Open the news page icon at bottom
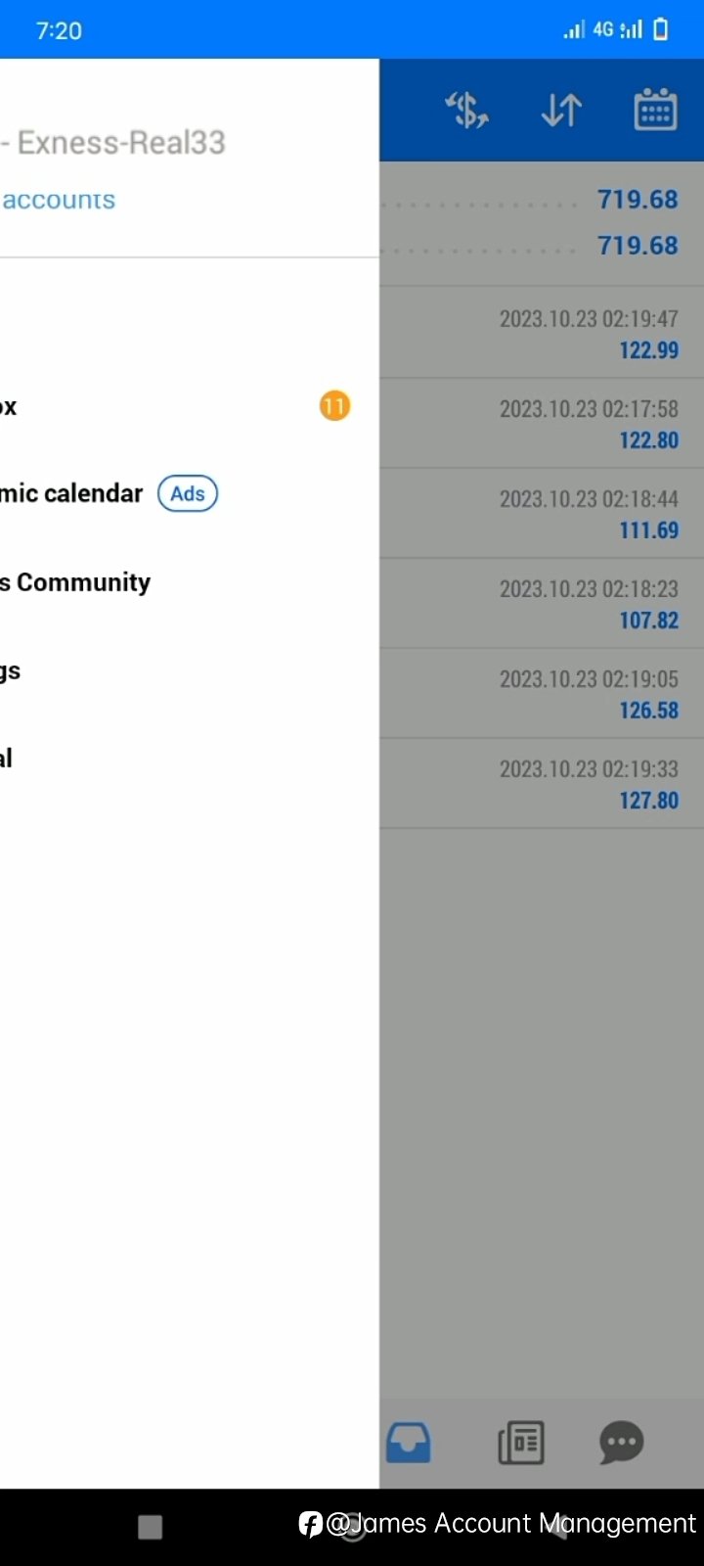 tap(521, 1443)
